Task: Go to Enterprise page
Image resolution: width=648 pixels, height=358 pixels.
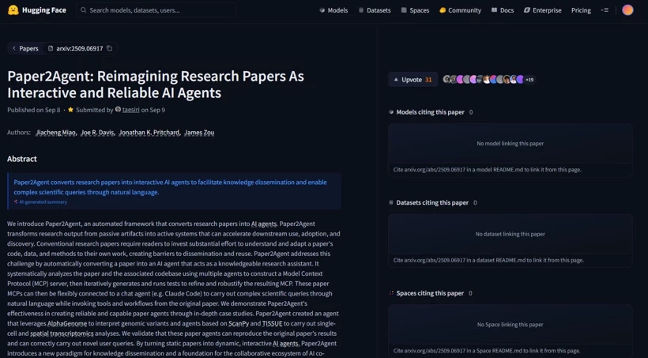Action: [543, 10]
